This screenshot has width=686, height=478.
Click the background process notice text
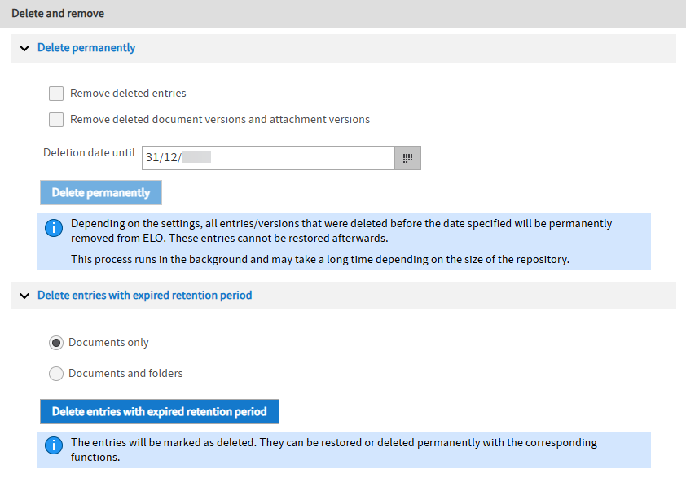[x=319, y=260]
